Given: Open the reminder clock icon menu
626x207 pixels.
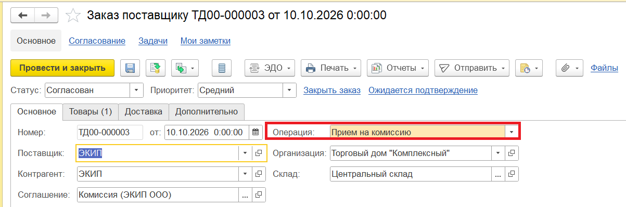Looking at the screenshot, I should (x=529, y=68).
